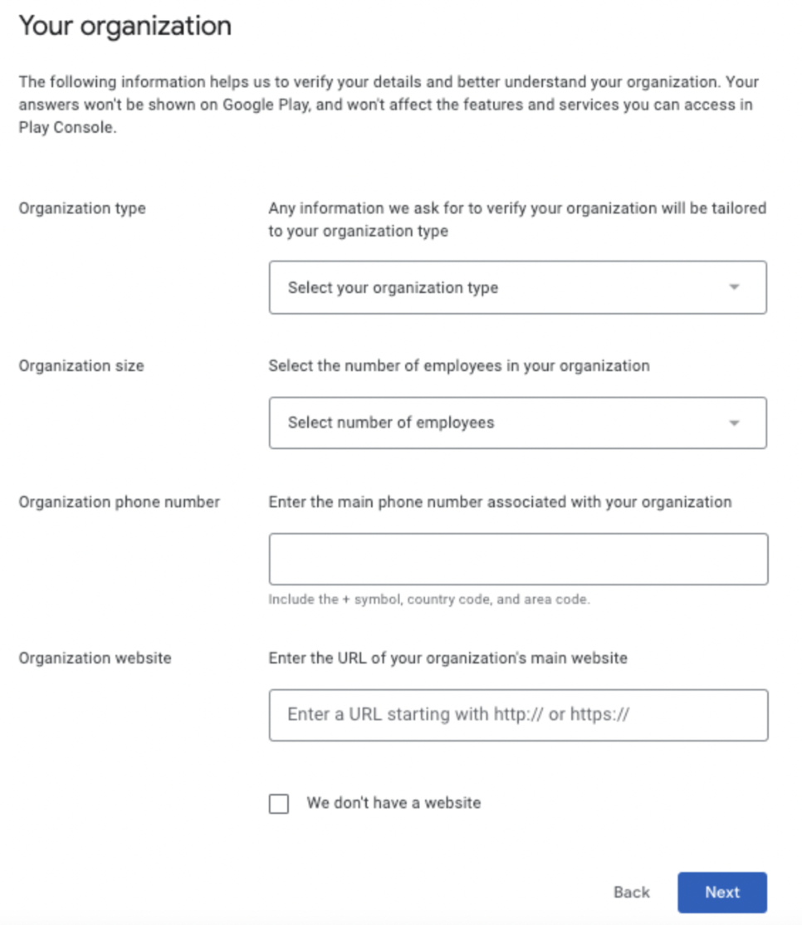Focus the organization phone number input box

[518, 560]
